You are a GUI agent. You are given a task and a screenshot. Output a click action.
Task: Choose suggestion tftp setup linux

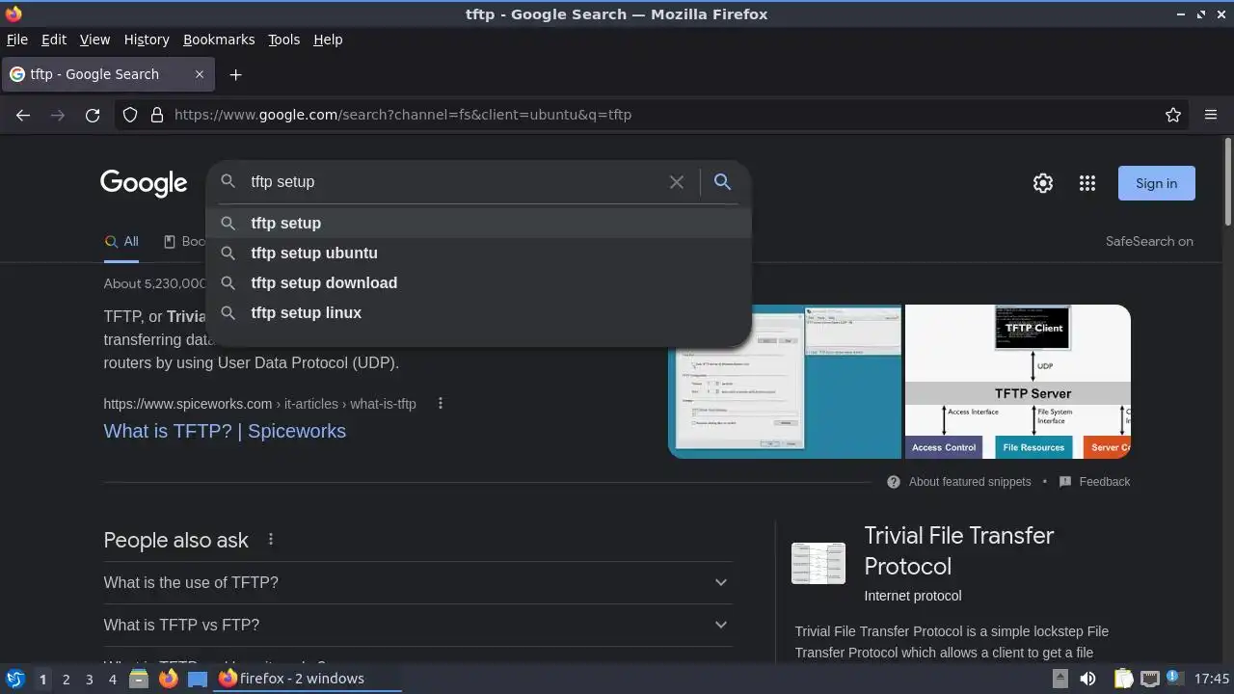click(478, 312)
